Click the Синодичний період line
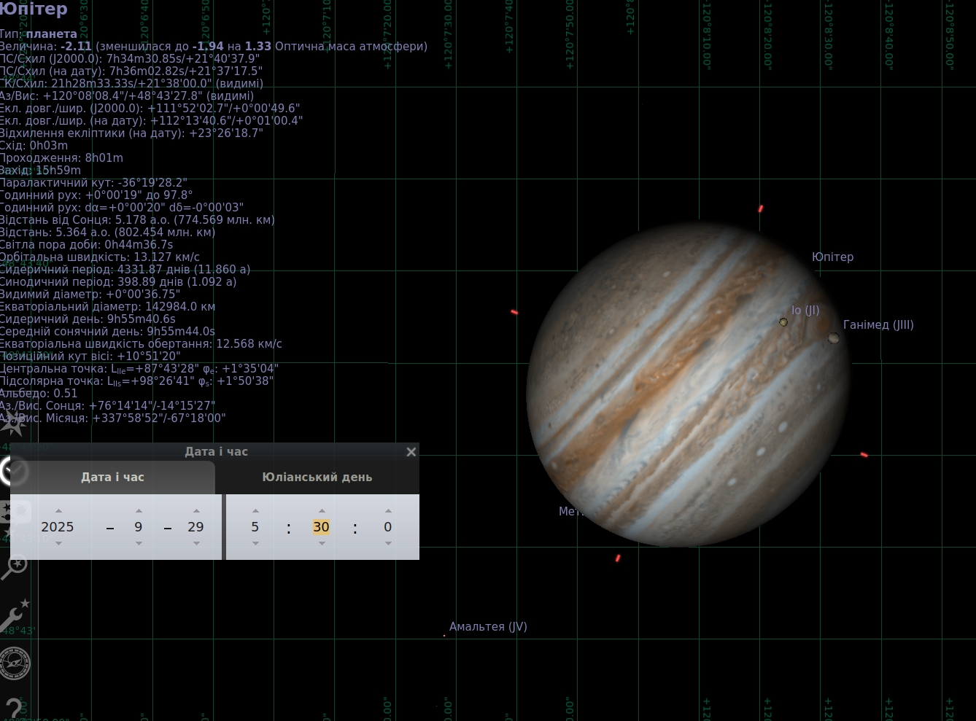 click(x=118, y=282)
